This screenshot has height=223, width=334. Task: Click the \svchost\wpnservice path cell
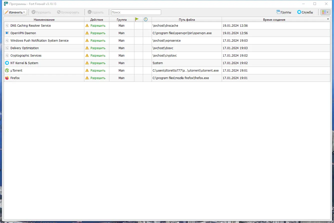(187, 41)
